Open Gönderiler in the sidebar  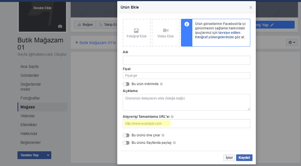[30, 75]
